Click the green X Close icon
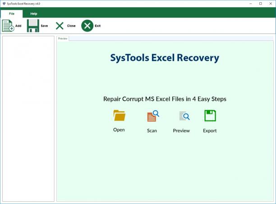 (x=60, y=26)
